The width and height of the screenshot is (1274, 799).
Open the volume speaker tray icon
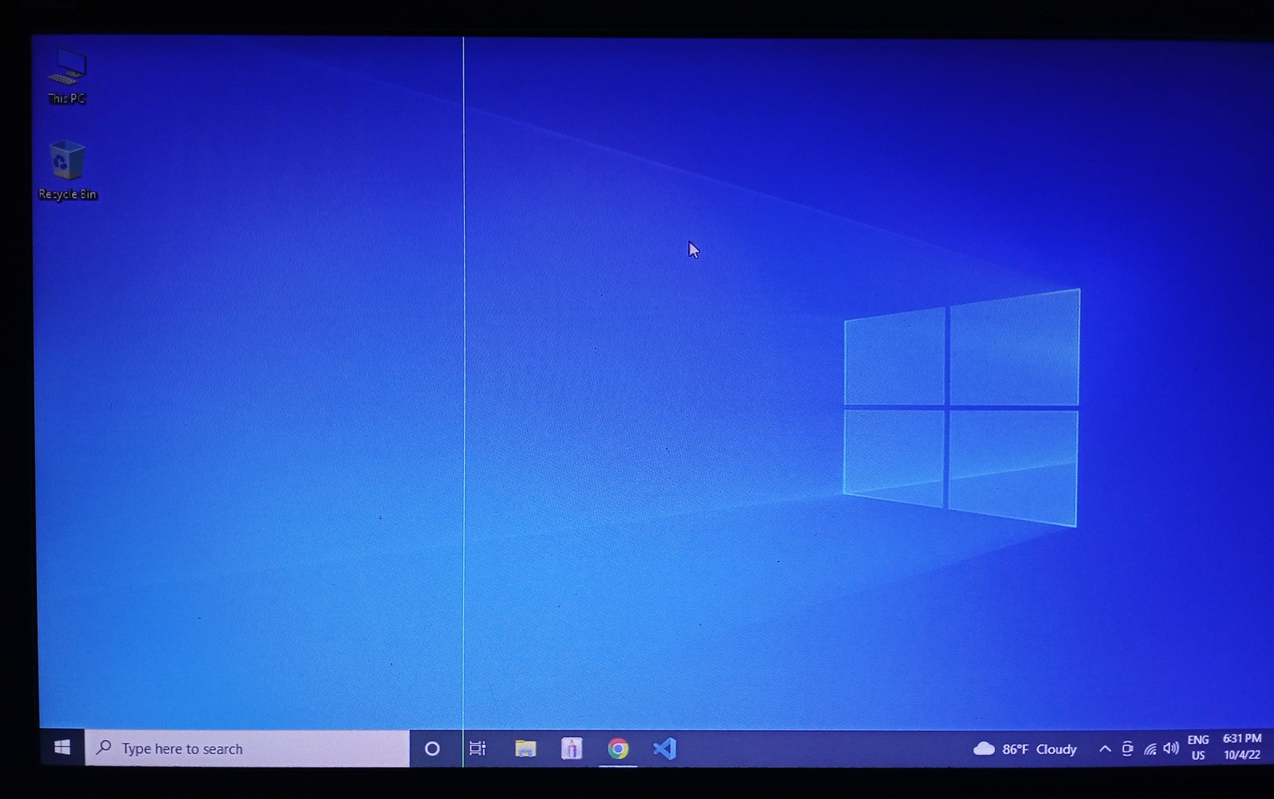point(1171,748)
